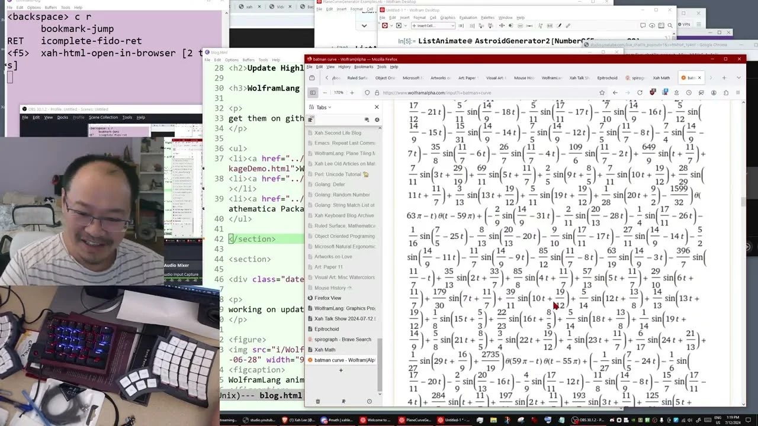Click the red evaluate icon in Wolfram toolbar
This screenshot has height=426, width=758.
click(x=385, y=26)
